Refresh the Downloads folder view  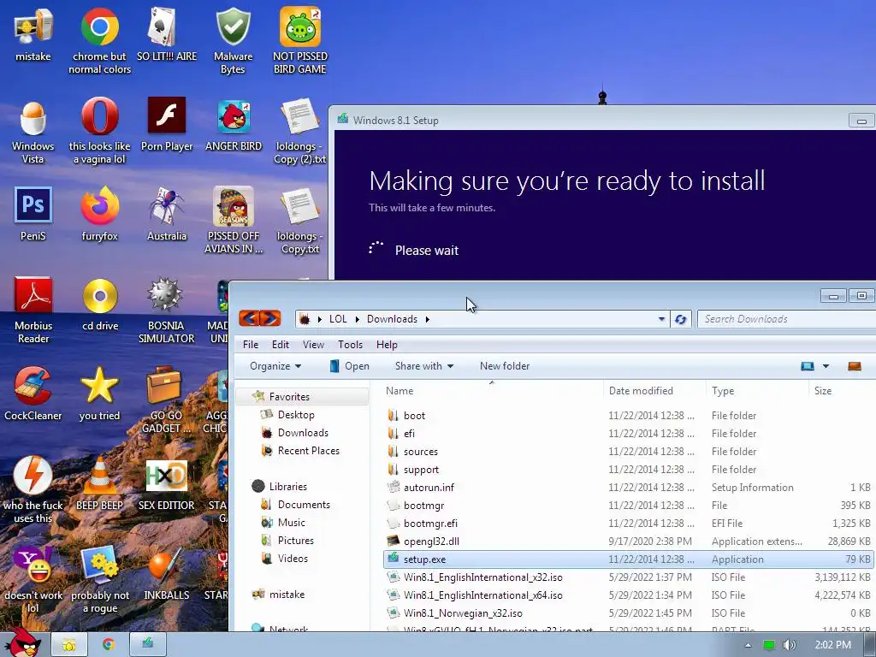click(x=680, y=319)
